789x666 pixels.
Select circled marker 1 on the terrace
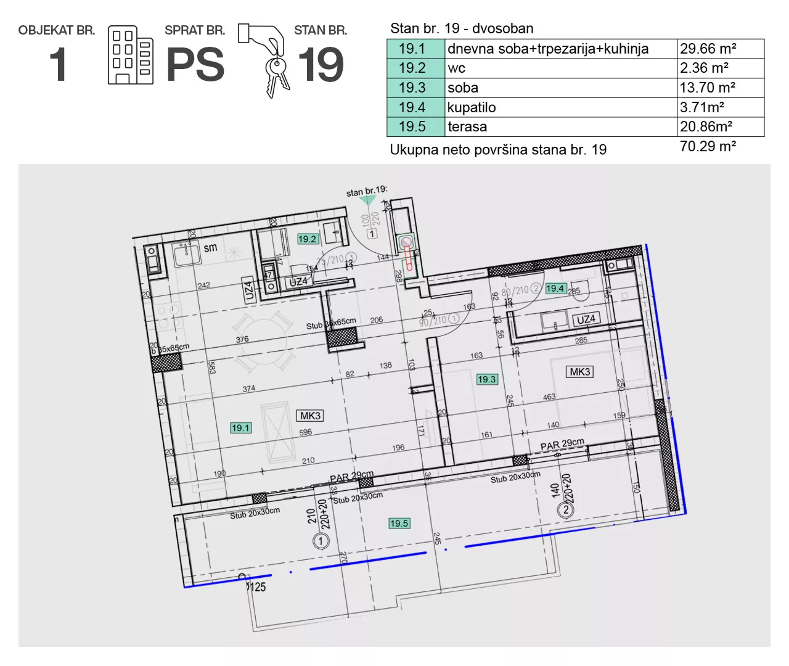click(321, 541)
